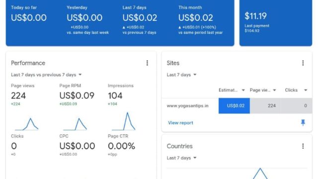Click vs. same day last week comparison
Viewport: 318px width, 179px height.
click(87, 32)
